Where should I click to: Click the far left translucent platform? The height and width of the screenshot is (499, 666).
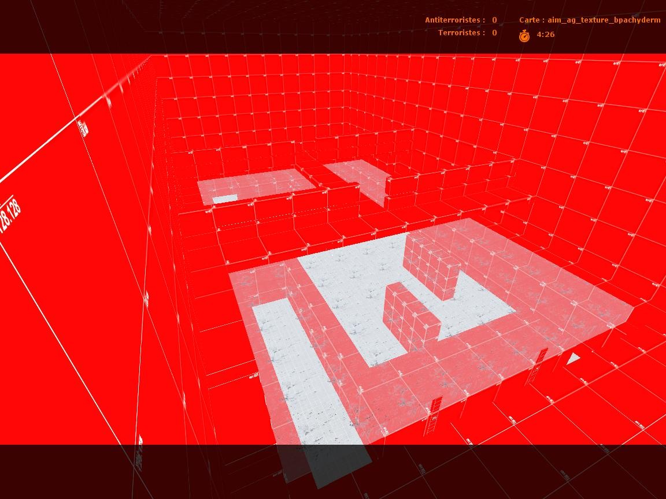[256, 186]
